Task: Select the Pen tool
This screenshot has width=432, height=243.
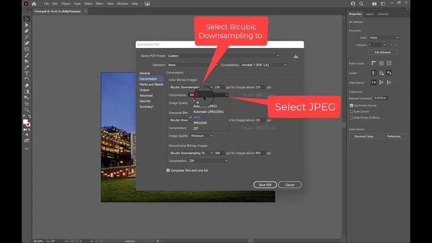Action: pos(27,31)
